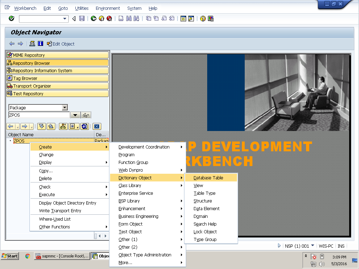Open the command field dropdown arrow
359x269 pixels.
(x=65, y=19)
